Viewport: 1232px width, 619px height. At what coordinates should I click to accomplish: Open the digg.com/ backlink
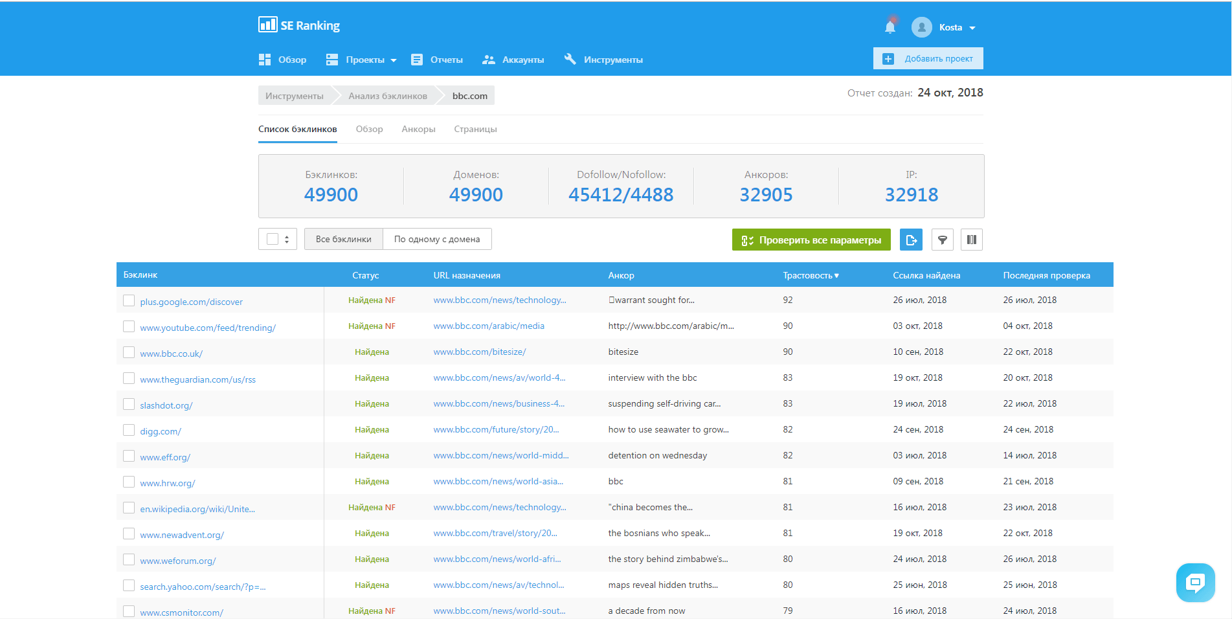pos(161,431)
